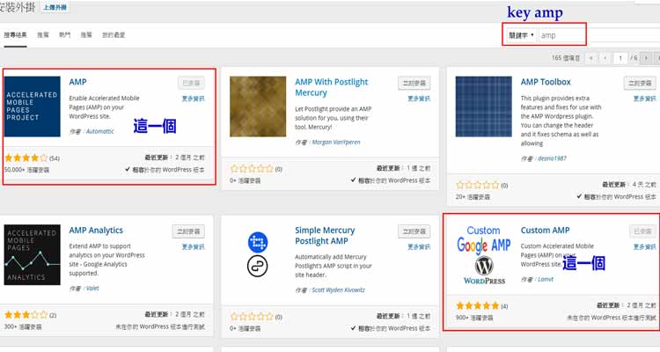Click star rating of Simple Mercury Postlight AMP

pos(252,317)
